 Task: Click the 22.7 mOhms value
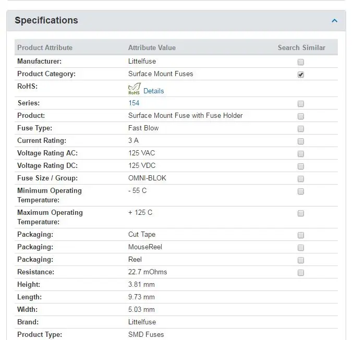tap(148, 272)
